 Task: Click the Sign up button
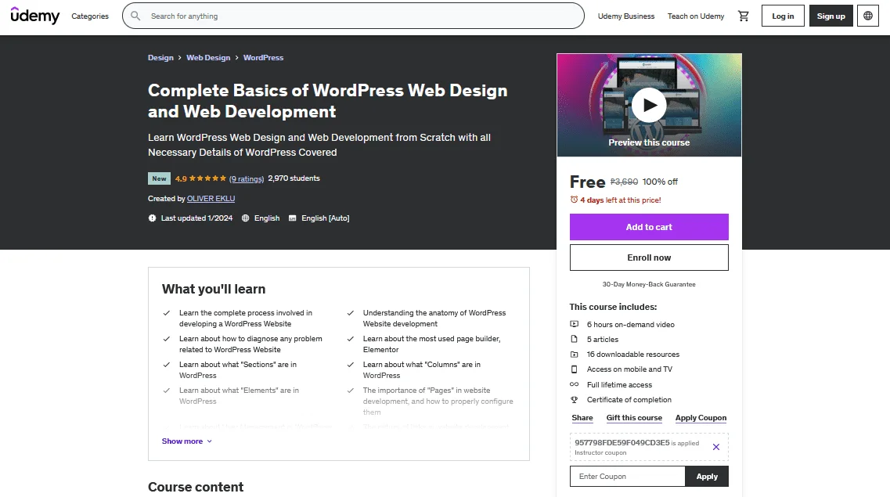(x=831, y=16)
